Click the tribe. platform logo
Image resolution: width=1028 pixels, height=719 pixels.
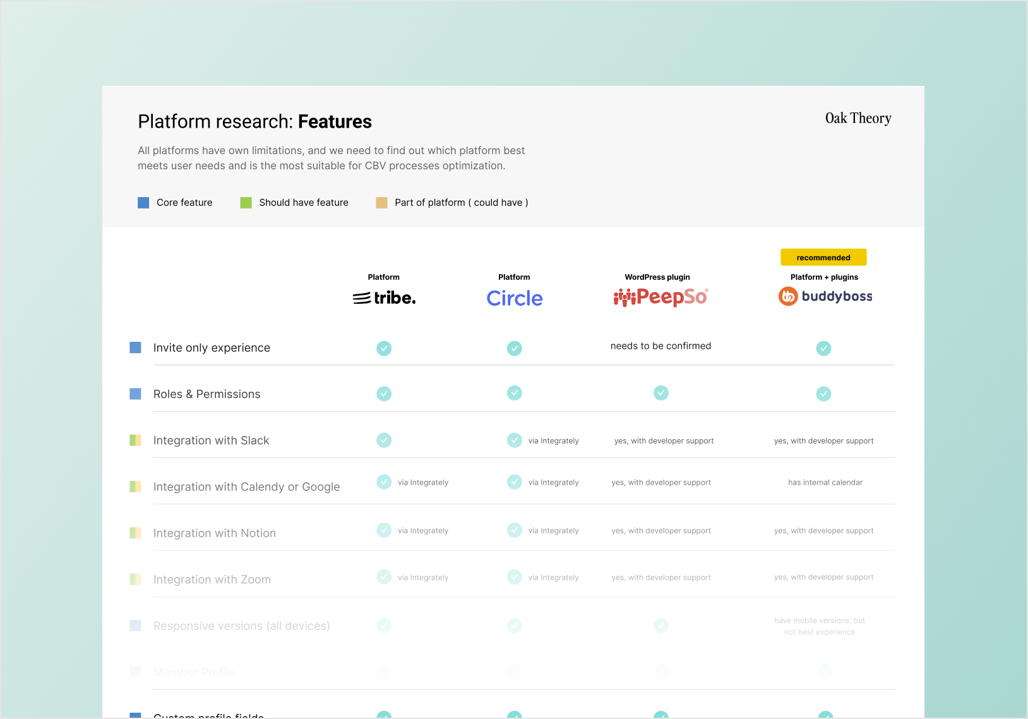[x=384, y=298]
